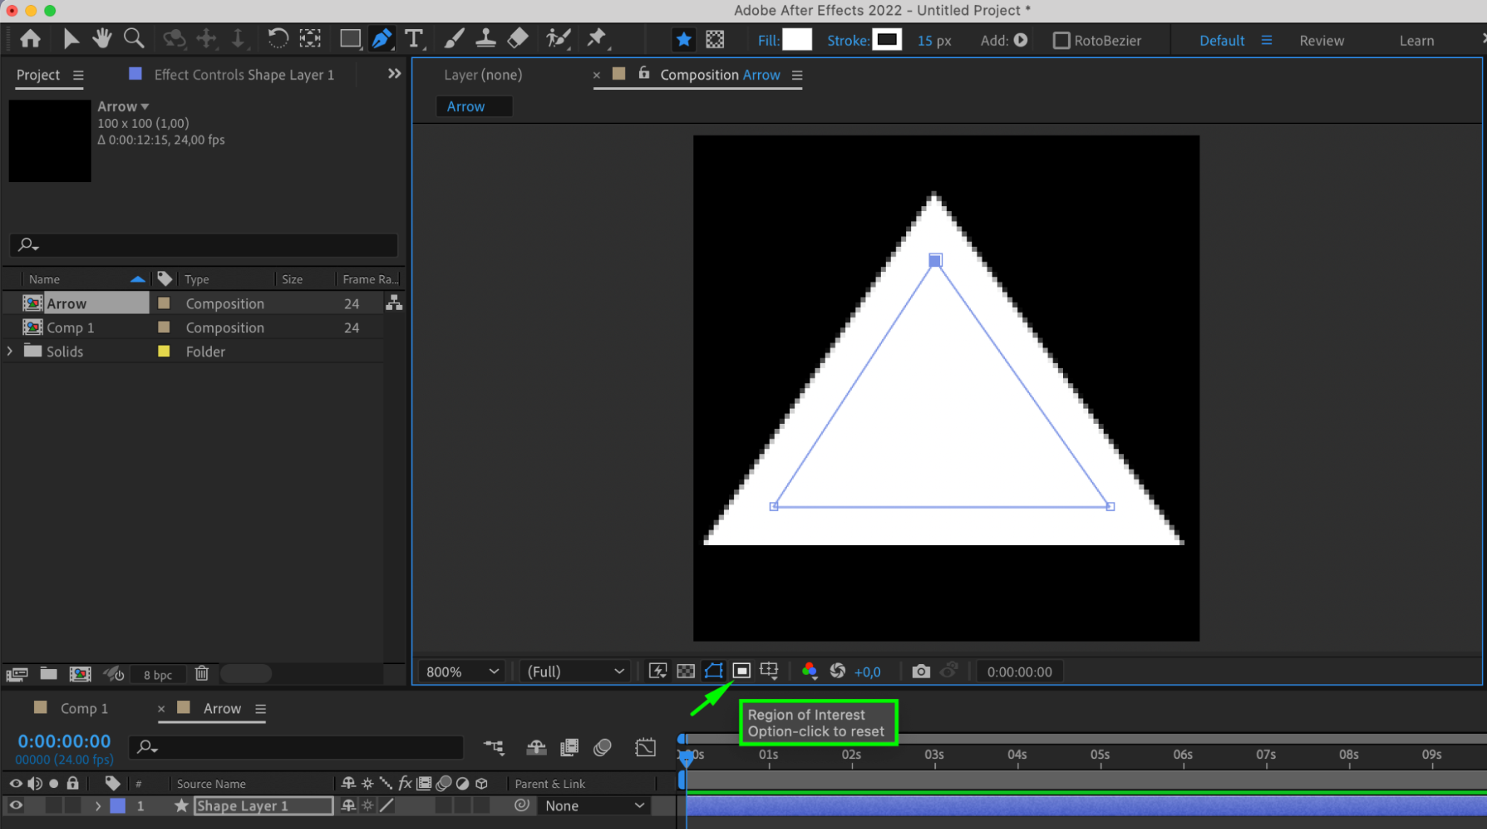Open the (Full) resolution dropdown

click(574, 671)
